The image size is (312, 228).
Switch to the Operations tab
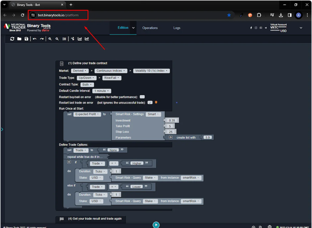(150, 28)
